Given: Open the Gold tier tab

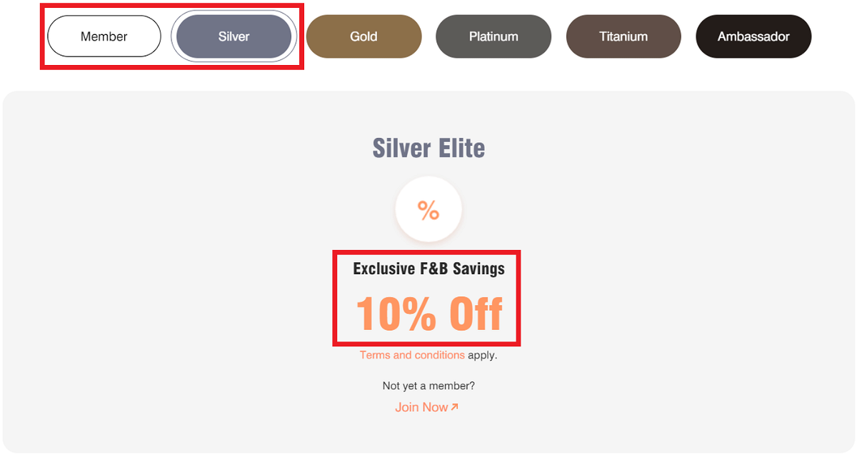Looking at the screenshot, I should [364, 36].
